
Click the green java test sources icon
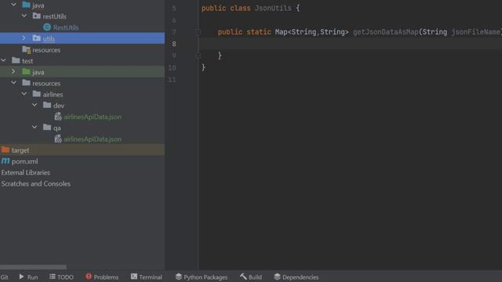point(26,71)
